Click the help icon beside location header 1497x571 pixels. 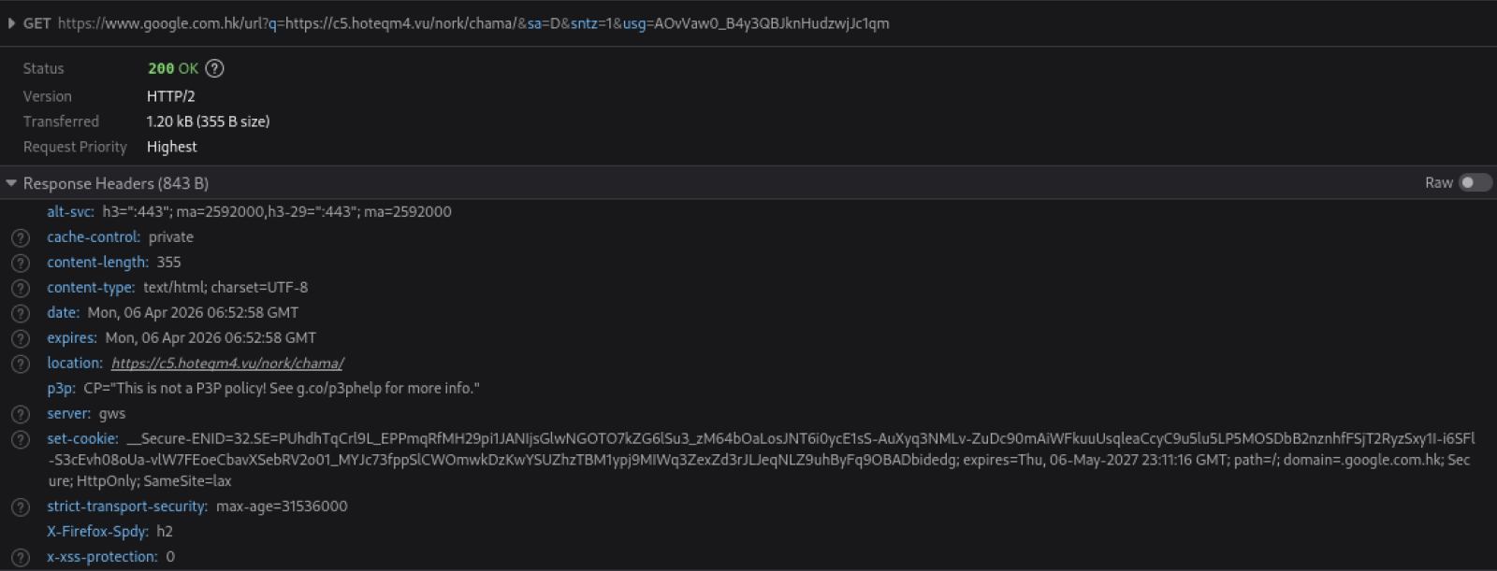tap(21, 364)
